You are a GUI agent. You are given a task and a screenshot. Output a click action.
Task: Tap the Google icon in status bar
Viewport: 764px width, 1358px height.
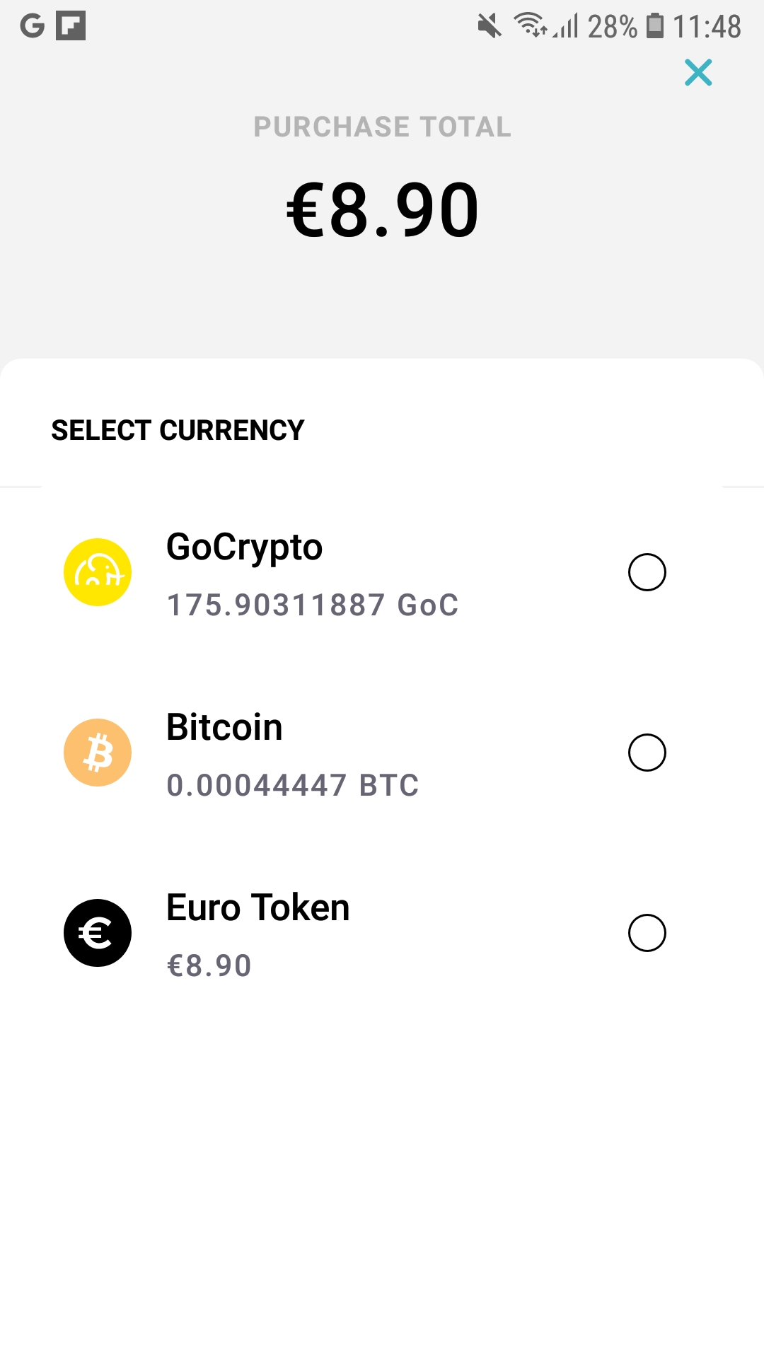[x=33, y=26]
